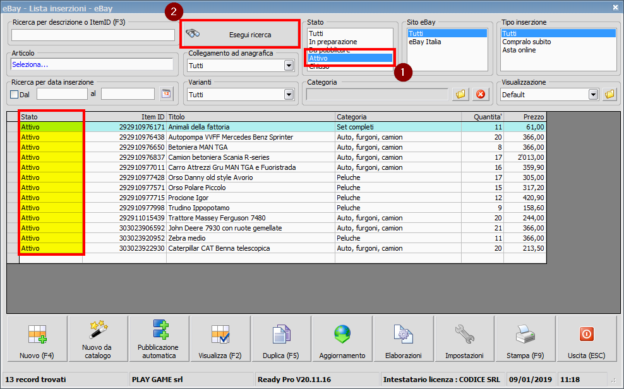Open the Categoria folder browse icon
Viewport: 624px width, 389px height.
[460, 94]
